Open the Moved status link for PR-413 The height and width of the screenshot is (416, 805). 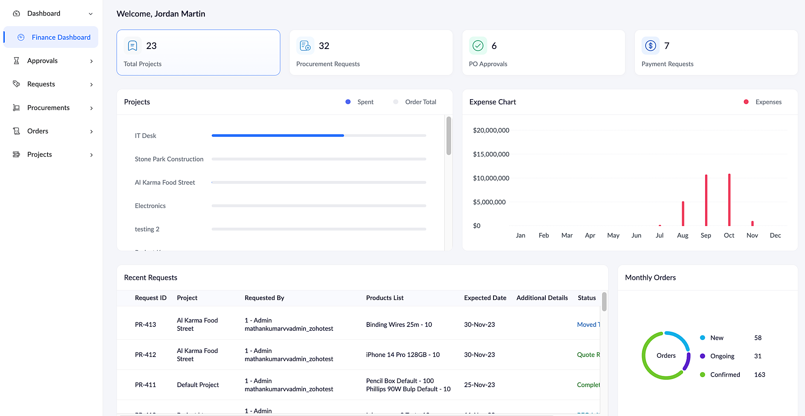(588, 324)
